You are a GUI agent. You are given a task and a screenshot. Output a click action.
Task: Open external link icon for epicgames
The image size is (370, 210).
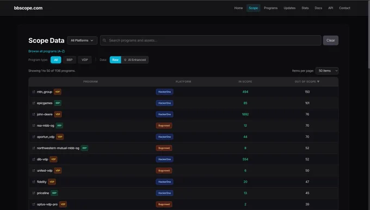[34, 103]
